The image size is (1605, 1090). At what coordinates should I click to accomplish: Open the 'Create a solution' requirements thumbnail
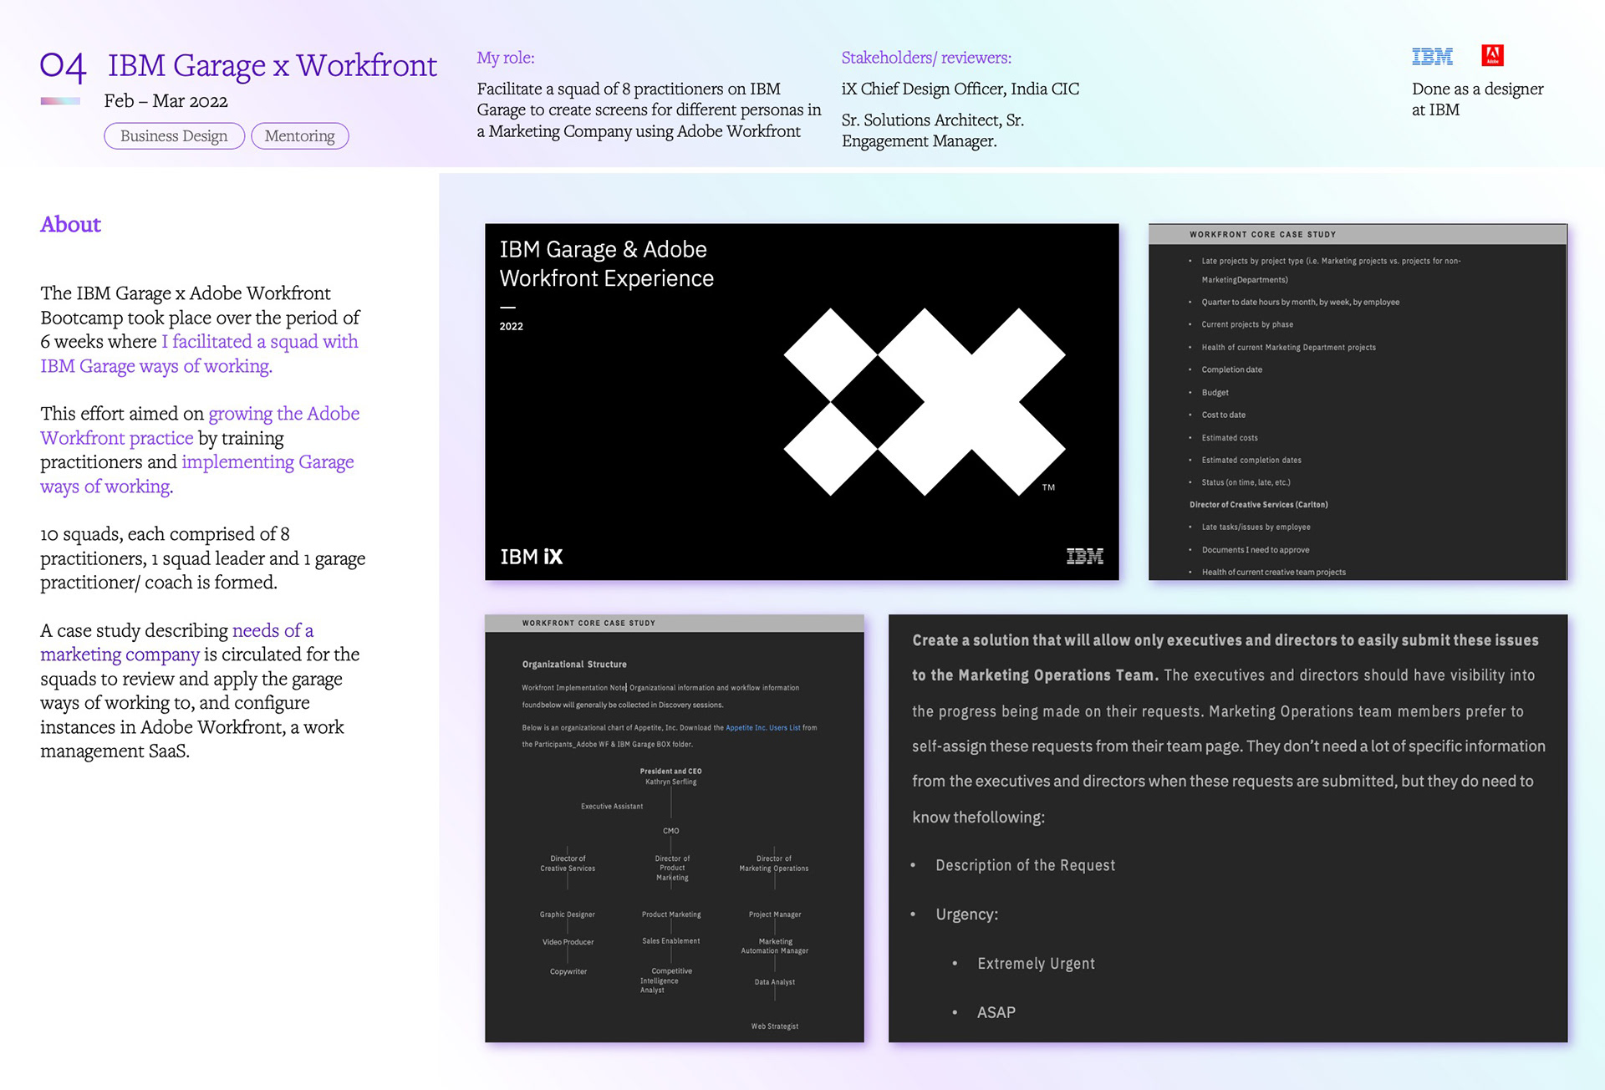(x=1227, y=828)
